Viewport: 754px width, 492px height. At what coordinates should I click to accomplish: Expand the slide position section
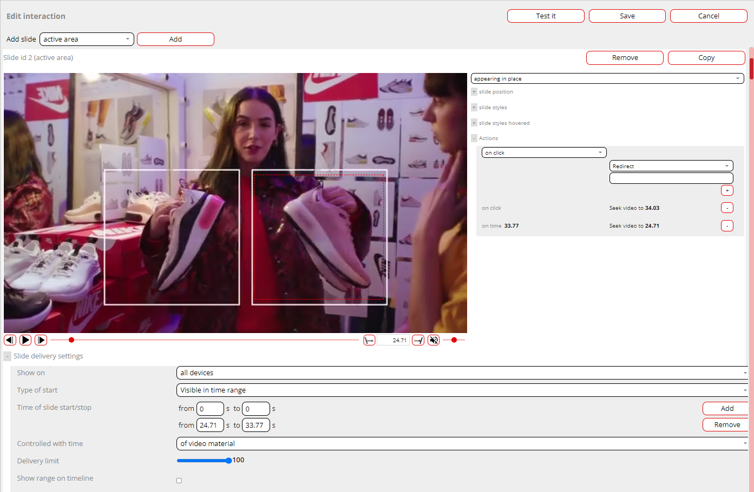[474, 92]
